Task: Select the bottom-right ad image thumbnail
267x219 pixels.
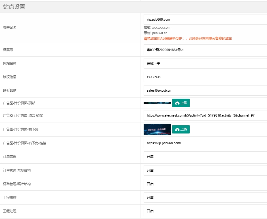Action: pos(157,129)
